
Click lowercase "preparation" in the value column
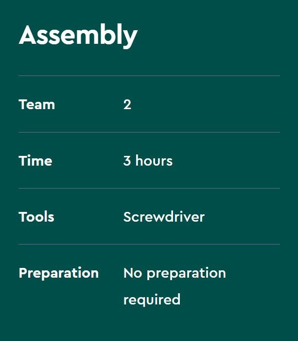pyautogui.click(x=186, y=273)
